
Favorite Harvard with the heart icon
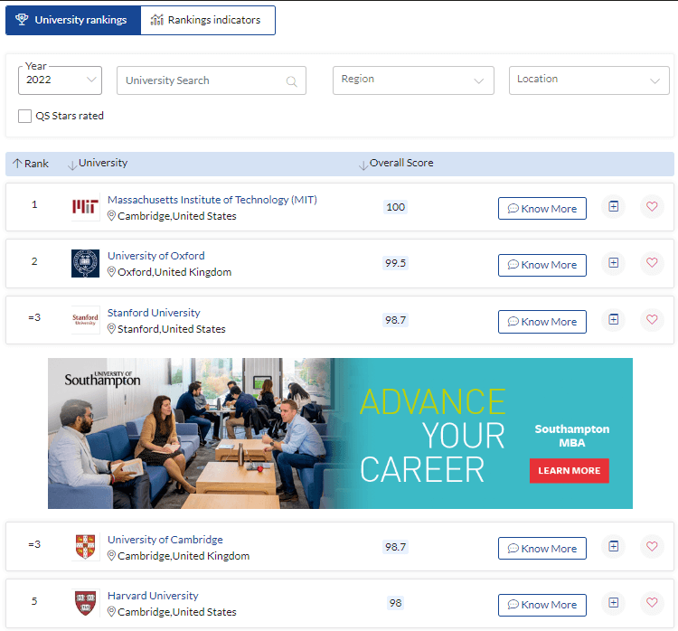[652, 602]
